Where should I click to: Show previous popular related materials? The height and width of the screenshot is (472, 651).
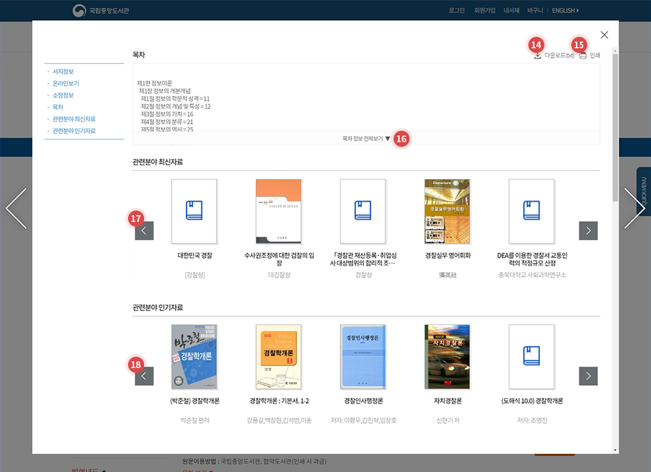144,376
